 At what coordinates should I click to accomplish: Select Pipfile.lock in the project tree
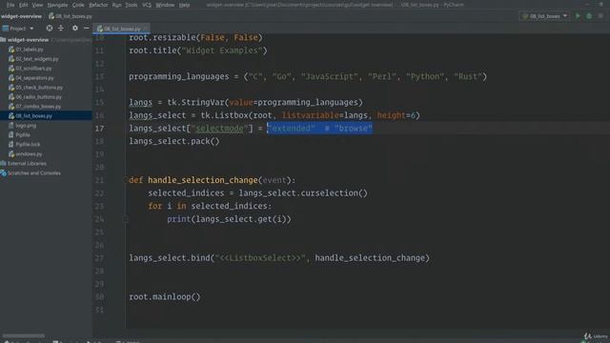[28, 144]
